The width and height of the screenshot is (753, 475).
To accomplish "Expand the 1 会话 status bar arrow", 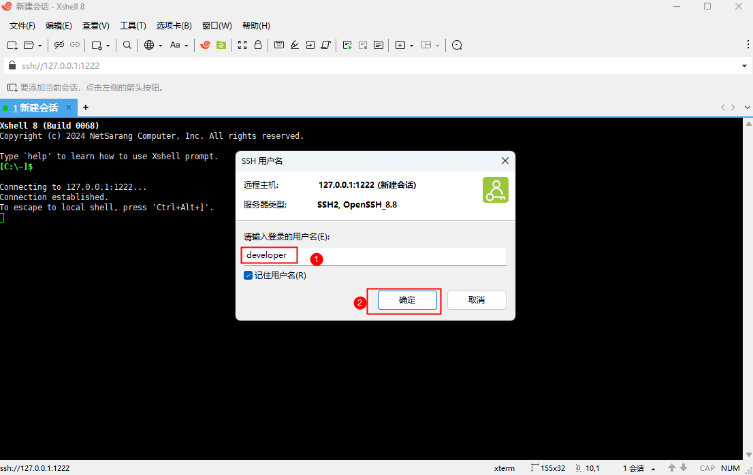I will 653,468.
